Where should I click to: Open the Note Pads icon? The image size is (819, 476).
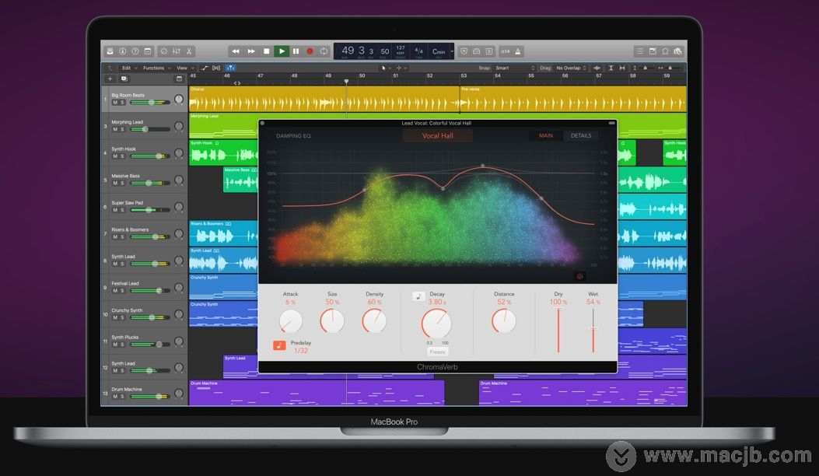(x=653, y=51)
